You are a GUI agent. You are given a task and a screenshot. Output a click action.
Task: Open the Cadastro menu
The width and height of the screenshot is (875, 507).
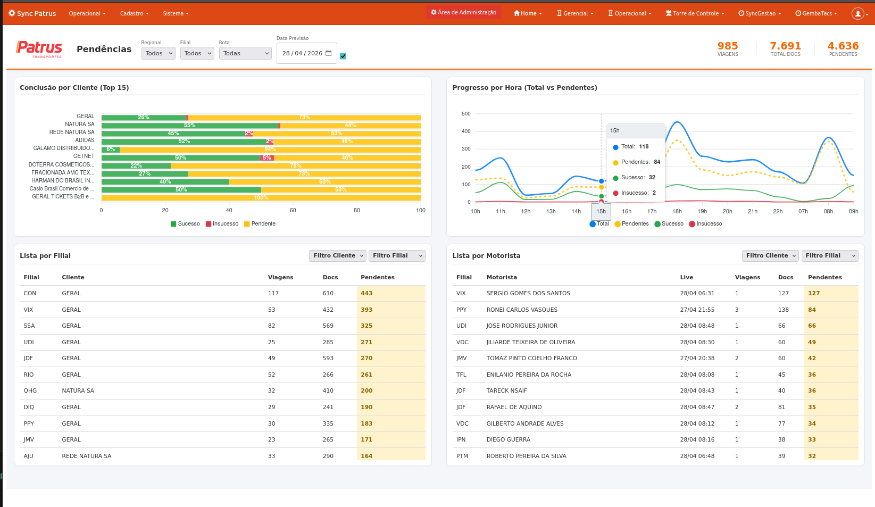135,13
